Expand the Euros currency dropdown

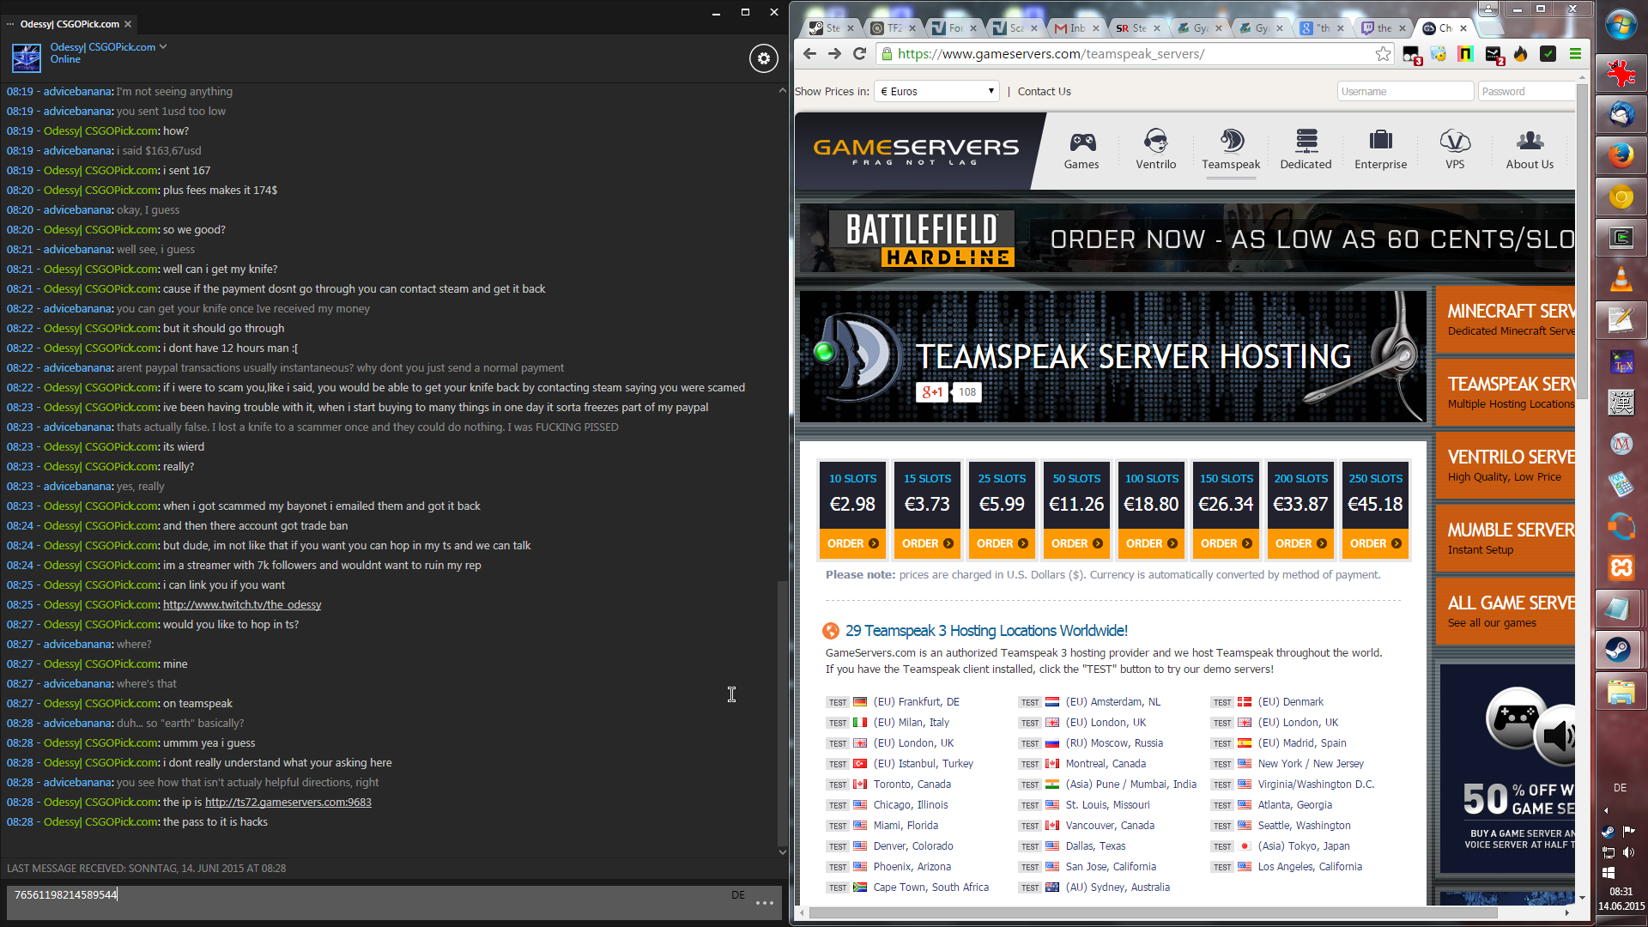pyautogui.click(x=936, y=92)
